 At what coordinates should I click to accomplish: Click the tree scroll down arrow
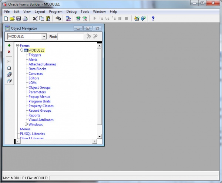pyautogui.click(x=100, y=137)
